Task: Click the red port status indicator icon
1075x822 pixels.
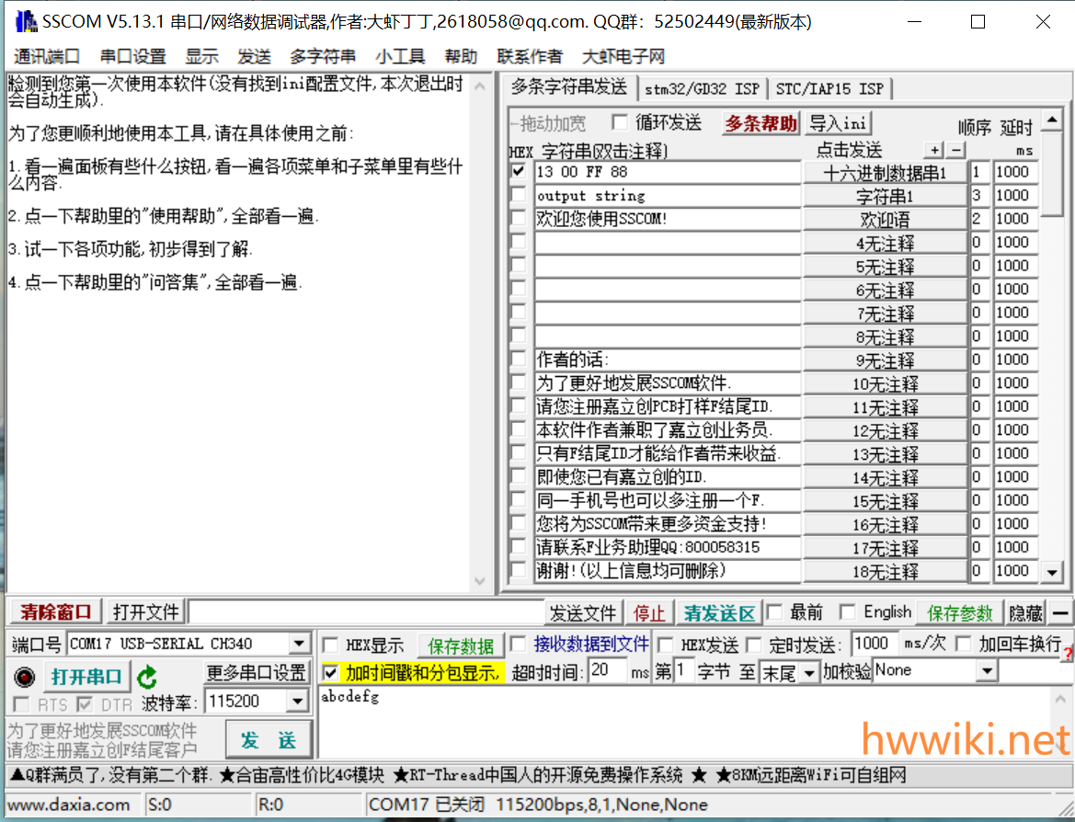Action: pyautogui.click(x=25, y=678)
